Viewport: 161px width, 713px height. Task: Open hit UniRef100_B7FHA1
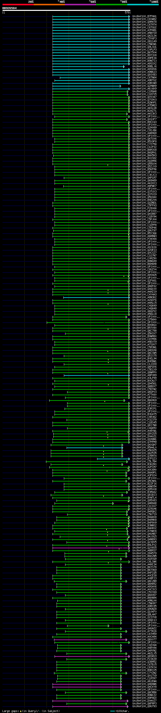144,16
